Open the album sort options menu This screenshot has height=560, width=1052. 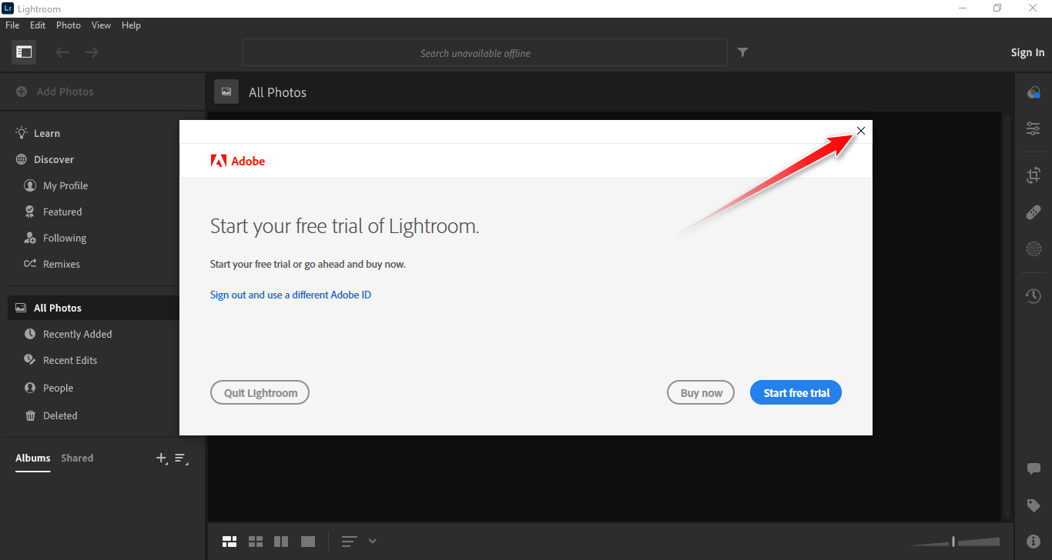[181, 458]
